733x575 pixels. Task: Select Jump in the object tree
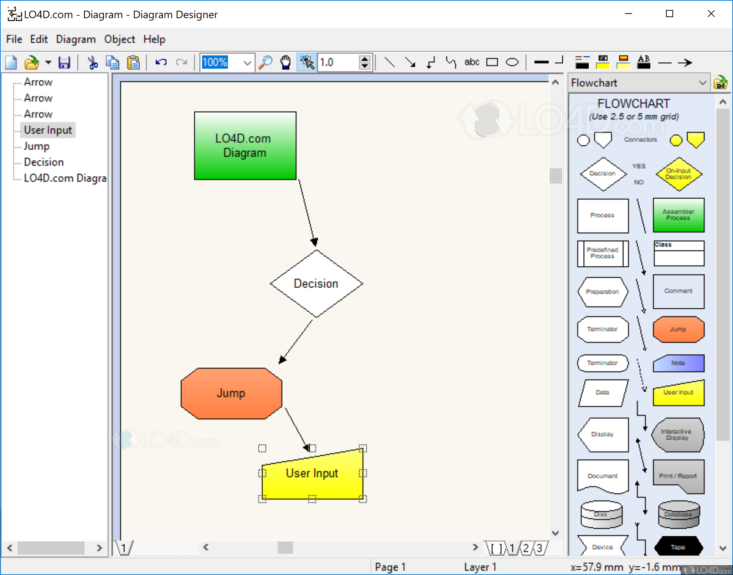[x=37, y=146]
